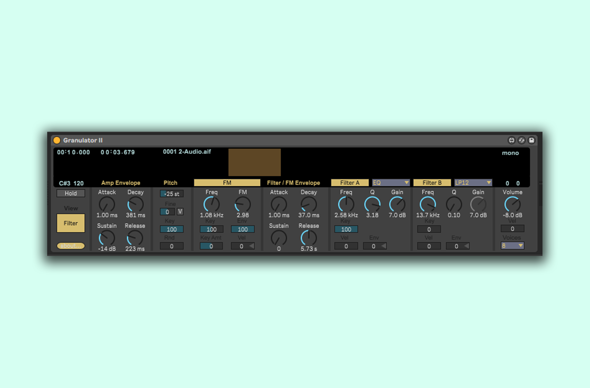590x388 pixels.
Task: Click the arrow beside Filter B Env
Action: tap(466, 246)
